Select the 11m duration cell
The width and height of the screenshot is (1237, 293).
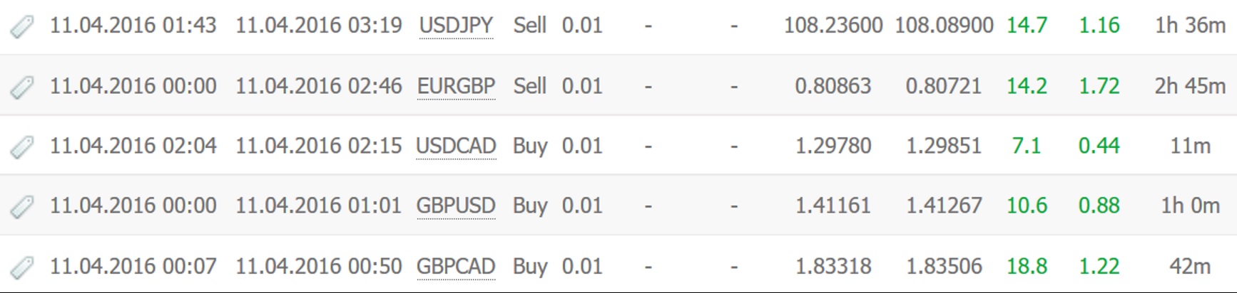click(x=1190, y=146)
